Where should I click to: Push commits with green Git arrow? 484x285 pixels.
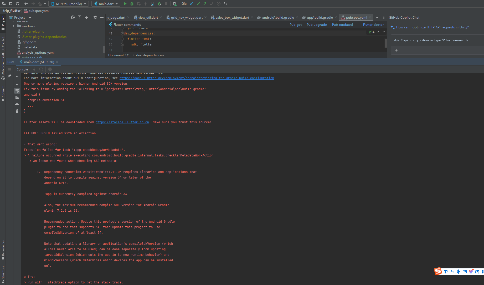[205, 4]
